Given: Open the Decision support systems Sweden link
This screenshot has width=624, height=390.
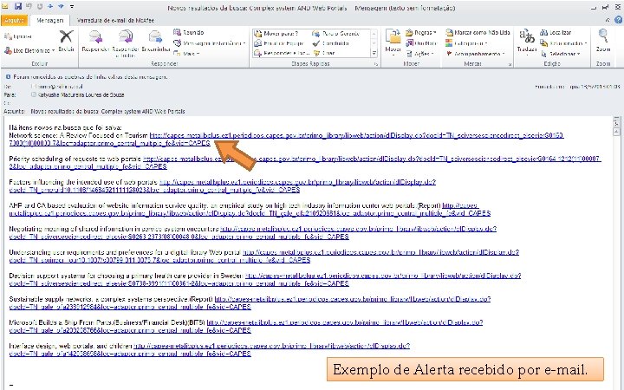Looking at the screenshot, I should [x=383, y=276].
